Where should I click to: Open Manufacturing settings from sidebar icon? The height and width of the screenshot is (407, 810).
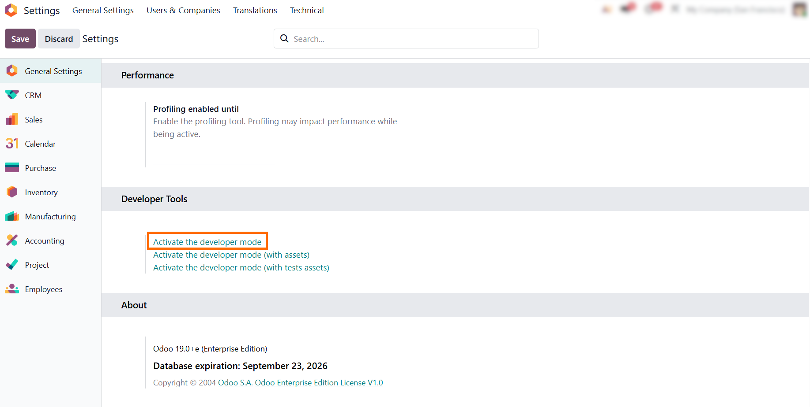12,216
